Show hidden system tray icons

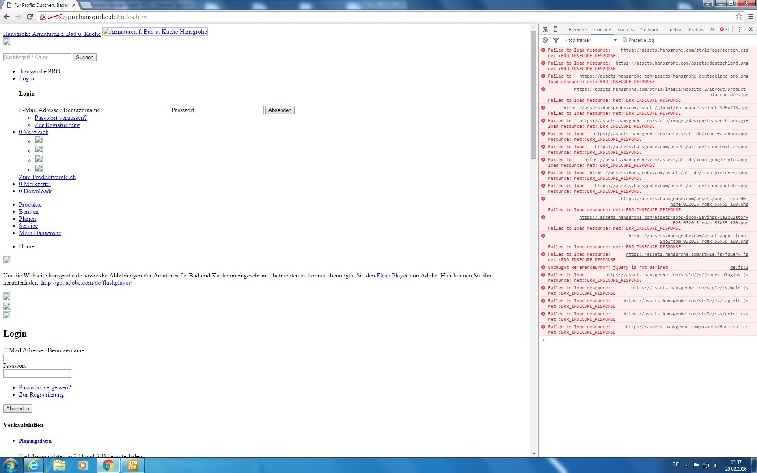click(686, 466)
